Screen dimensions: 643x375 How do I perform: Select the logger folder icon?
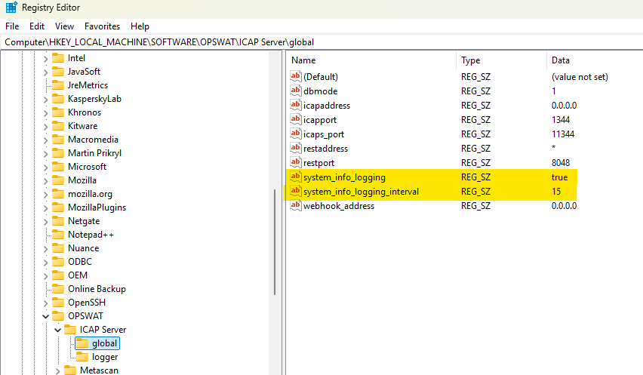click(82, 357)
